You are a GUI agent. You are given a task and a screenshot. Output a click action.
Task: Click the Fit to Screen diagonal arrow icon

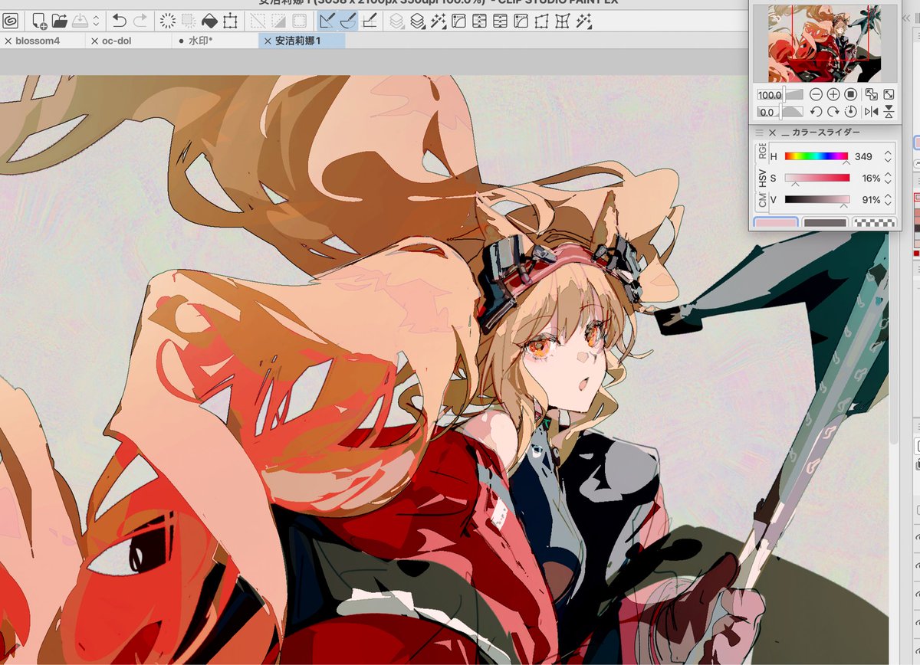(x=889, y=94)
